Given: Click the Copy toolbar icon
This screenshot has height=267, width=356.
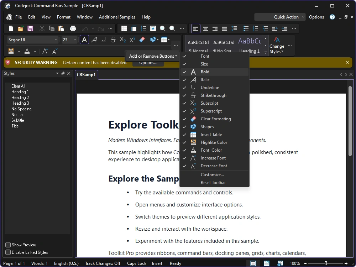Looking at the screenshot, I should 52,28.
